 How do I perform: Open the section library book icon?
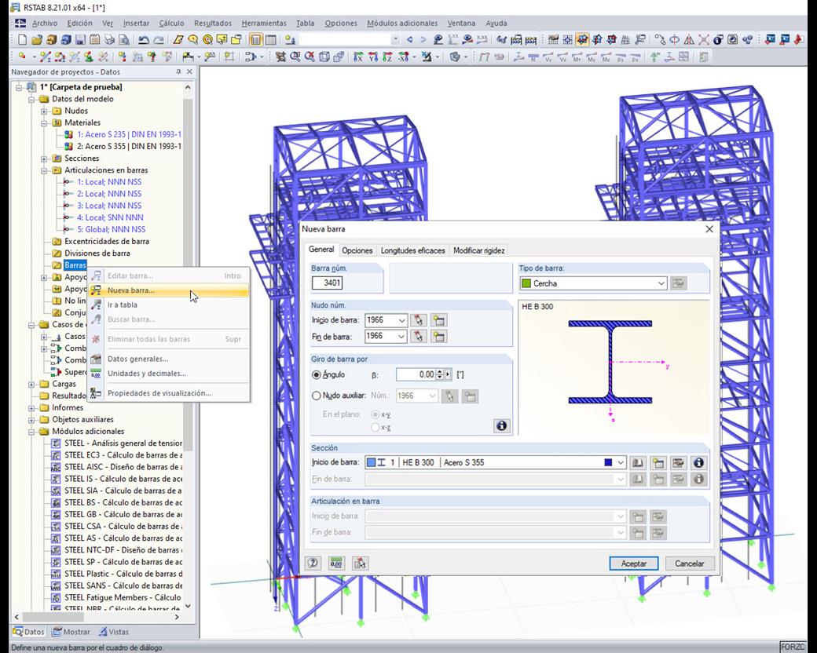click(637, 462)
